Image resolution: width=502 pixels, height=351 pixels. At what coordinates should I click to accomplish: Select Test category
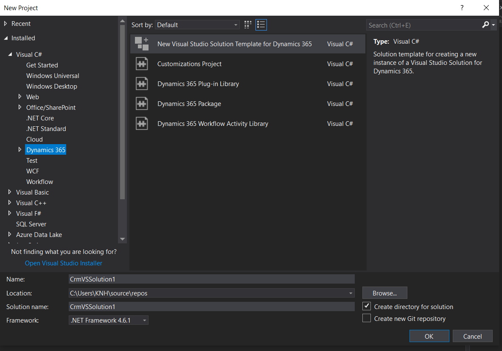click(32, 160)
